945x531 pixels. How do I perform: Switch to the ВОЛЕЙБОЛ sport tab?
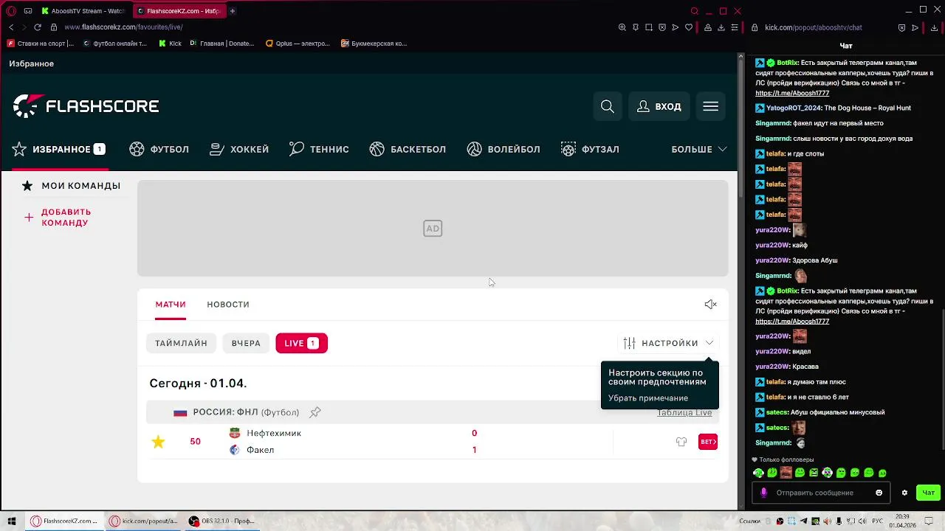[504, 149]
